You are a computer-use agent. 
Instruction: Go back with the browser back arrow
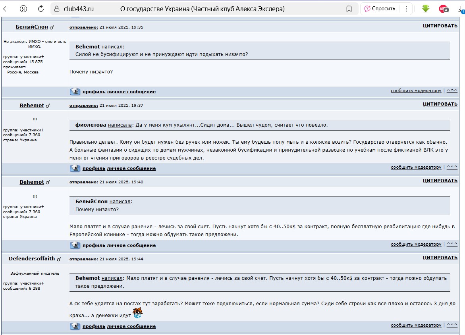click(6, 9)
